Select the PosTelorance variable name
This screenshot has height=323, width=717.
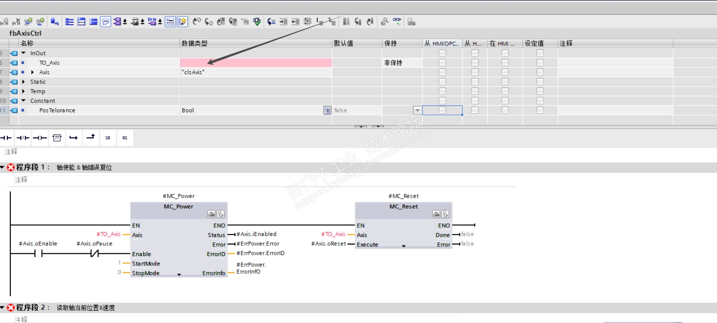(x=57, y=110)
